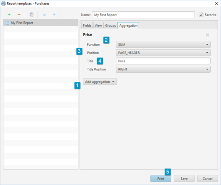Switch to the View tab
Viewport: 221px width, 185px height.
(98, 26)
